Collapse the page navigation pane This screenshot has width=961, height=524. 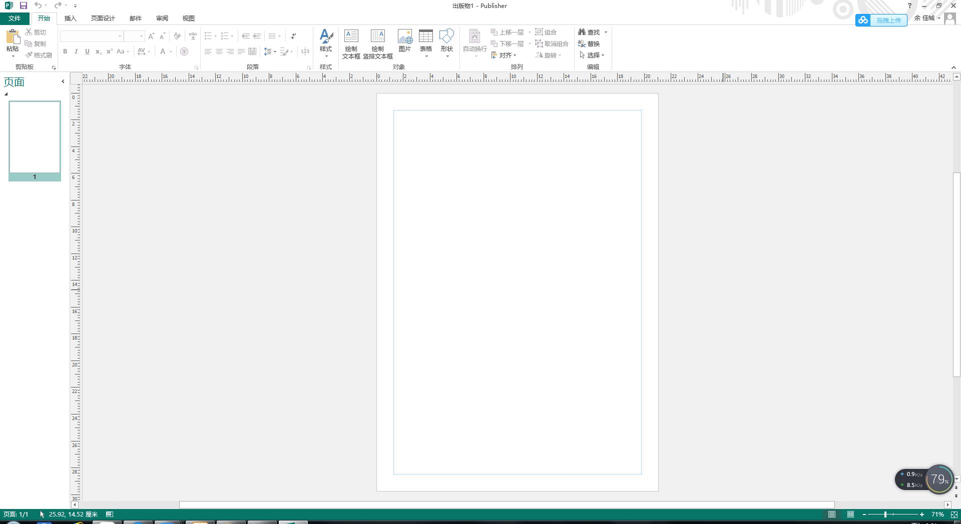click(63, 81)
